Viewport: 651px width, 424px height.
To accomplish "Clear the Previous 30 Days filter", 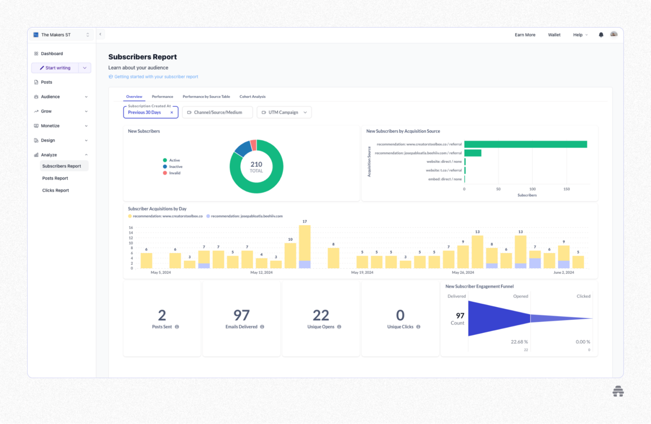I will pyautogui.click(x=172, y=112).
